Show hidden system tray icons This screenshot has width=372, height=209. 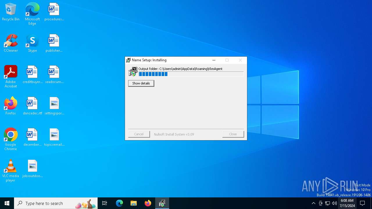click(x=313, y=203)
